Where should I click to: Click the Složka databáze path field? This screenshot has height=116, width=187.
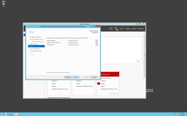(x=81, y=40)
